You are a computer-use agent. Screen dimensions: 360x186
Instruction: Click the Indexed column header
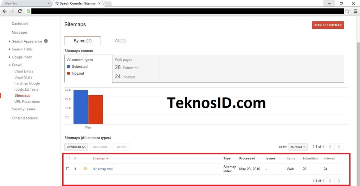click(x=329, y=158)
